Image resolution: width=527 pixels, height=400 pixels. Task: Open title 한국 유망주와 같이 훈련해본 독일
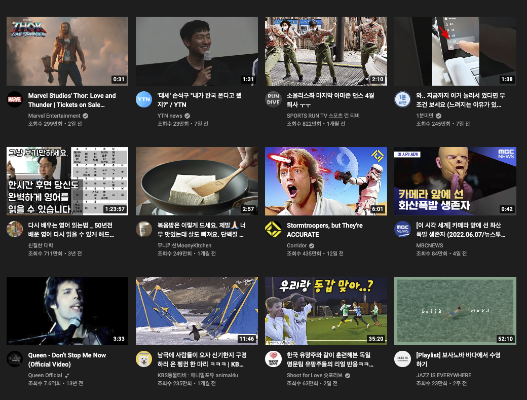(330, 359)
